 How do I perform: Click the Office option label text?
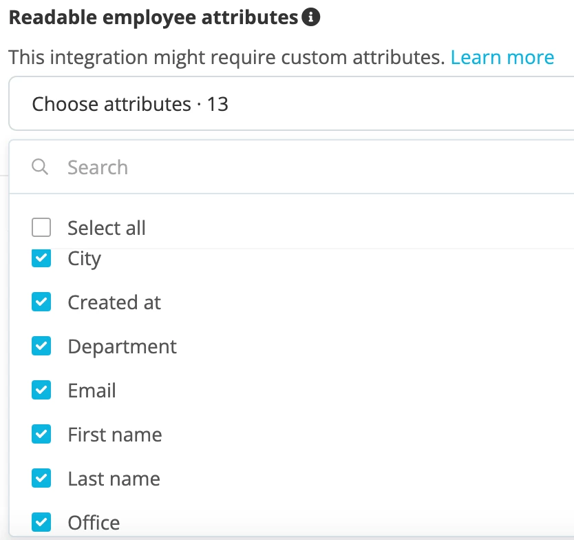tap(94, 522)
